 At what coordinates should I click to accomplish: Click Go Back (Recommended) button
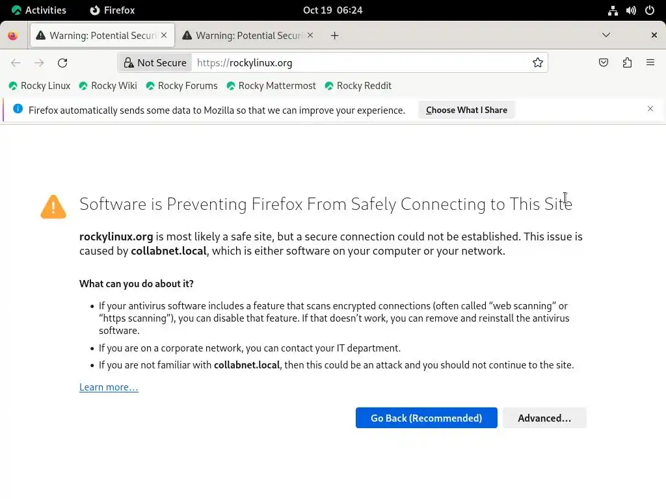click(x=426, y=418)
